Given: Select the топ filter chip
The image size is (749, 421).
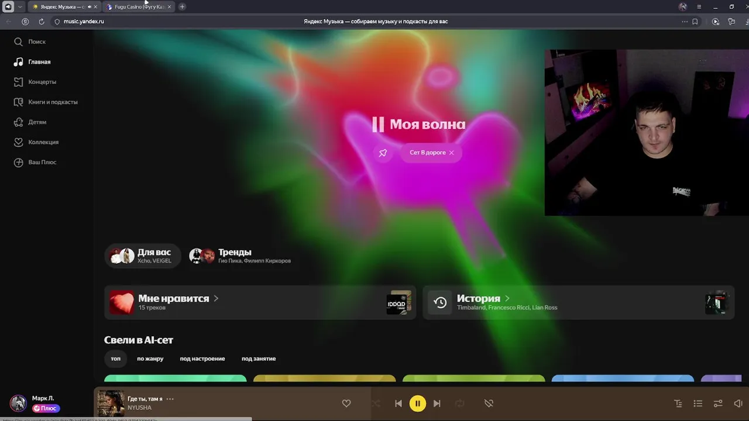Looking at the screenshot, I should (116, 358).
